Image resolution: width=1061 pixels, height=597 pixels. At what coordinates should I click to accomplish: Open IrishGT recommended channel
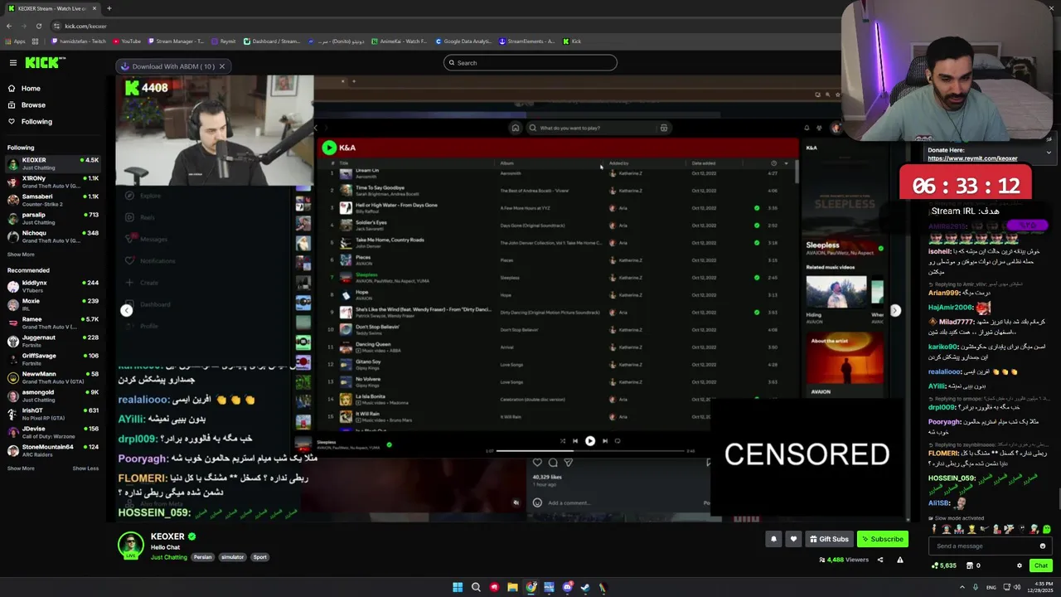(52, 414)
